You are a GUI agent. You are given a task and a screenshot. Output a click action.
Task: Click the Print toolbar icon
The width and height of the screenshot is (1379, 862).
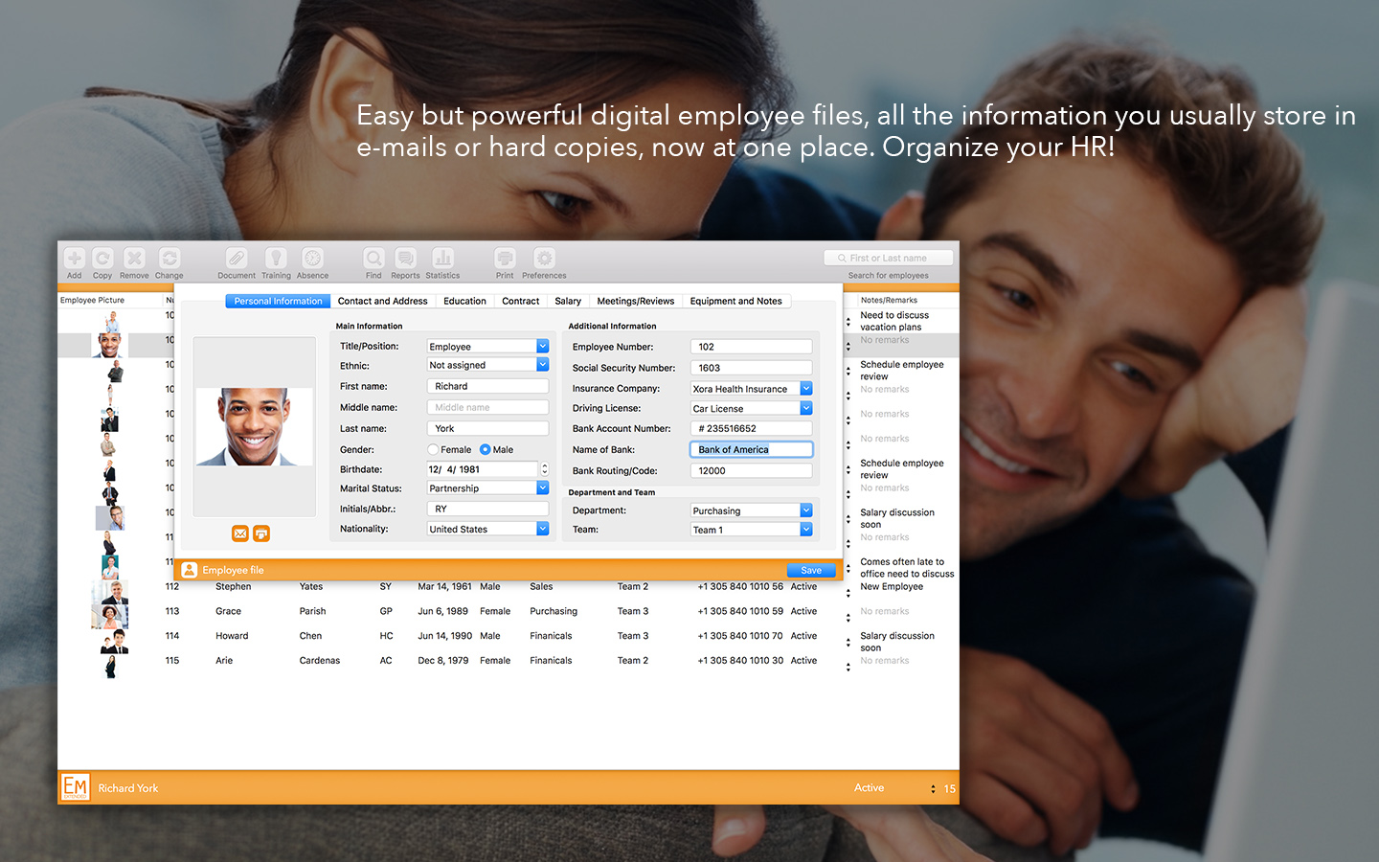505,259
